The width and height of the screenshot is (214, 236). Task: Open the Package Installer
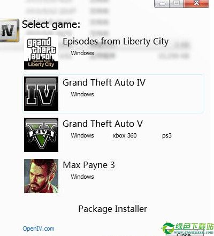click(x=113, y=209)
